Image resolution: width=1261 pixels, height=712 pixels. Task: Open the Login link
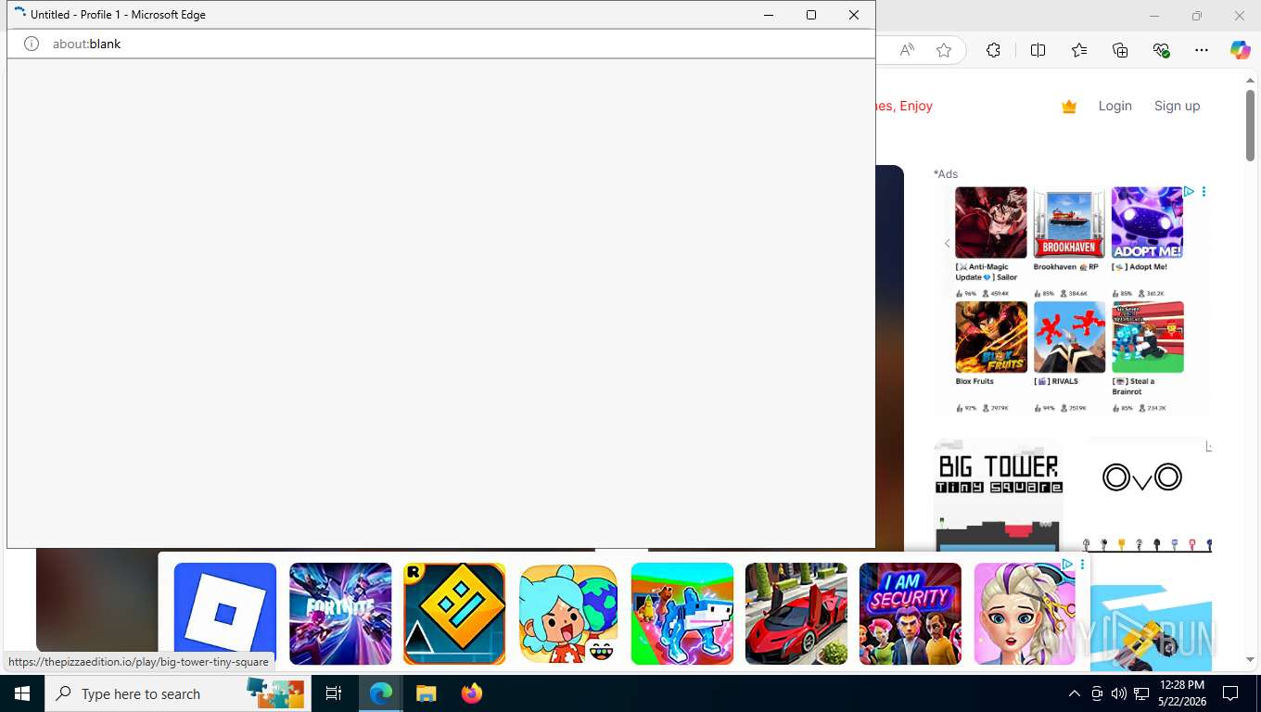[1115, 106]
